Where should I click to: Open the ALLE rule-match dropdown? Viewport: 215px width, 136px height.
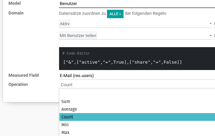click(115, 14)
